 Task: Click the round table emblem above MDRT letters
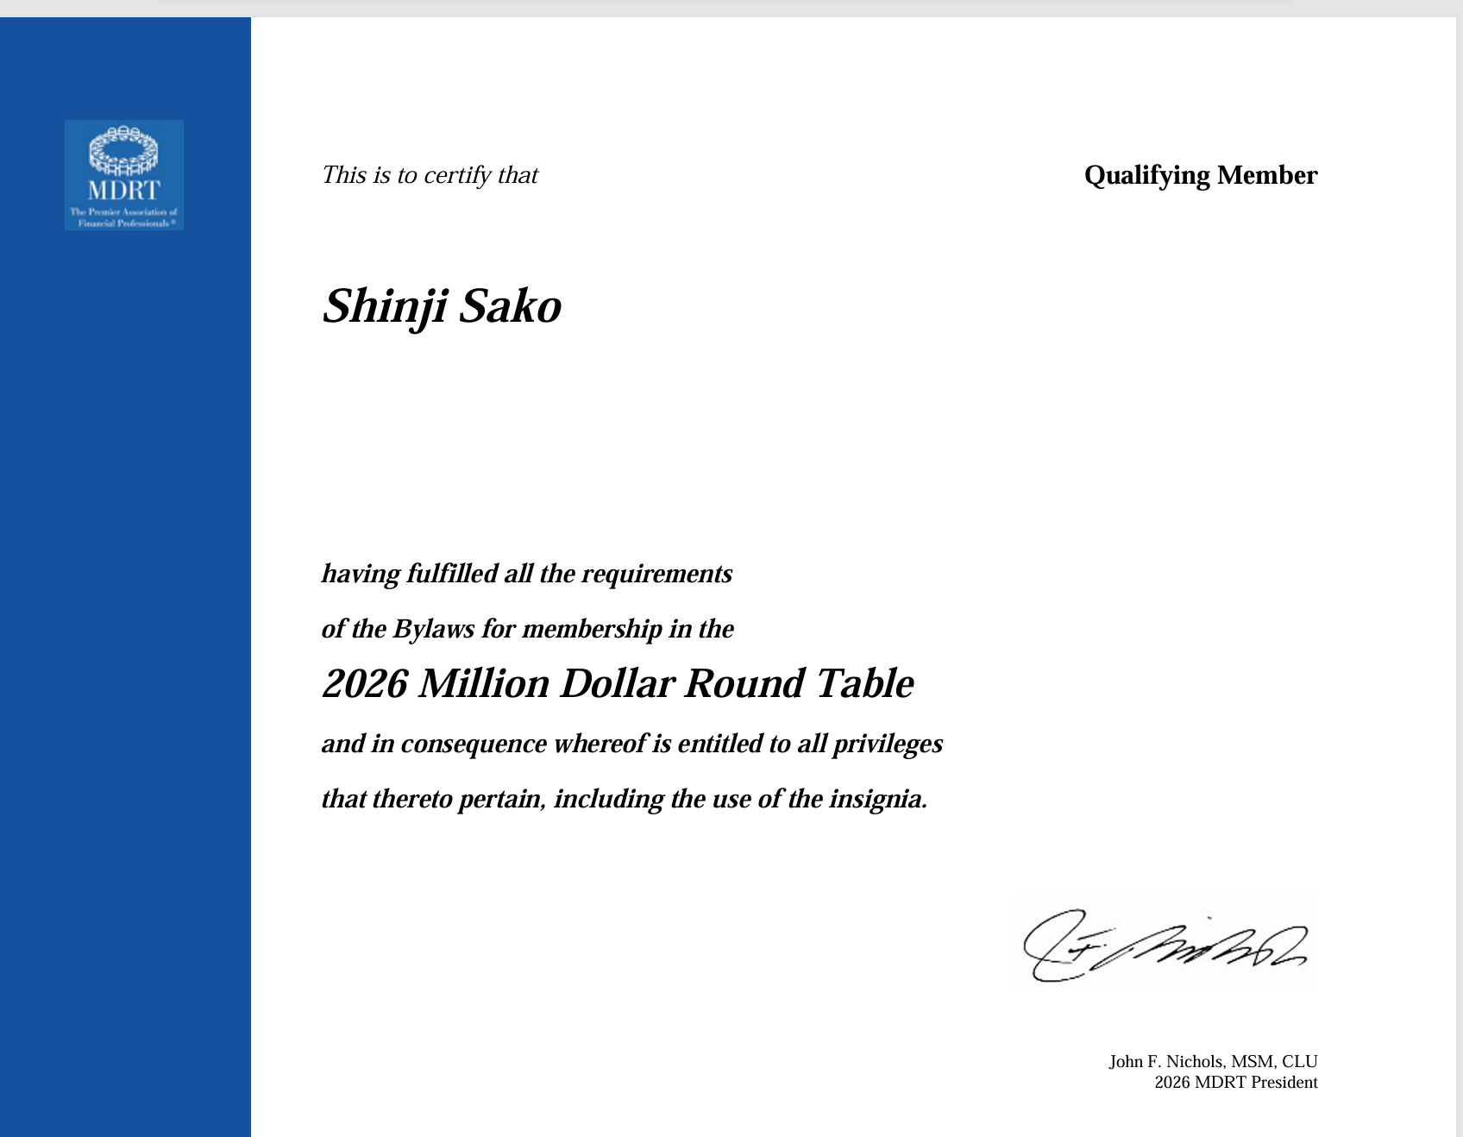[x=123, y=149]
